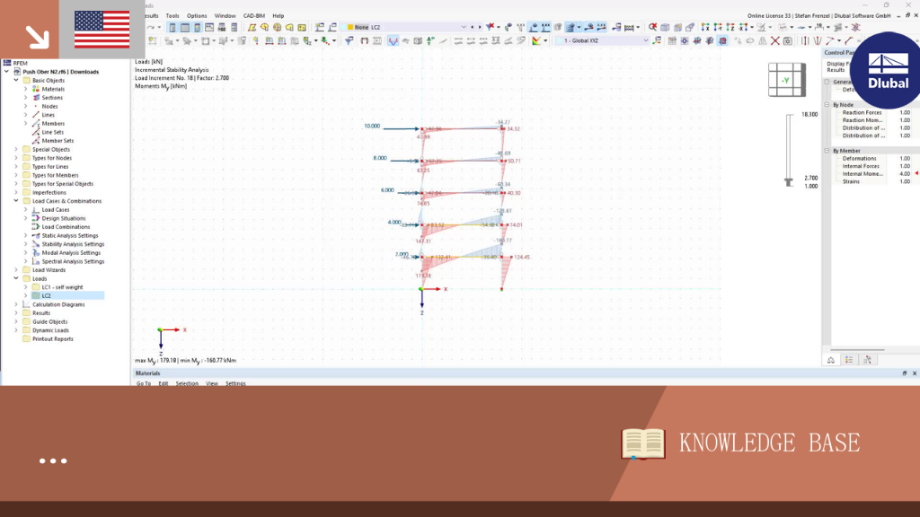
Task: Click the Materials tree icon
Action: pos(36,89)
